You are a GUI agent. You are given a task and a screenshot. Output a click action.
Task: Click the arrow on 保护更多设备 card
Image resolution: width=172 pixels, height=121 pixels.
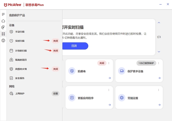click(159, 78)
